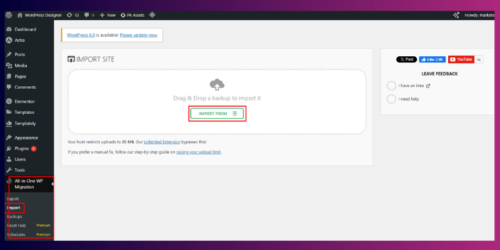The height and width of the screenshot is (250, 500).
Task: Click the Templately cloud icon
Action: [x=9, y=124]
